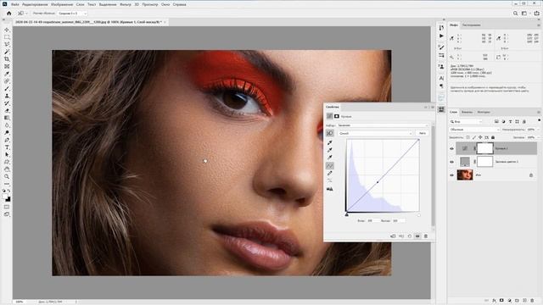Toggle visibility of the Curves 1 layer
Image resolution: width=543 pixels, height=305 pixels.
pyautogui.click(x=451, y=148)
